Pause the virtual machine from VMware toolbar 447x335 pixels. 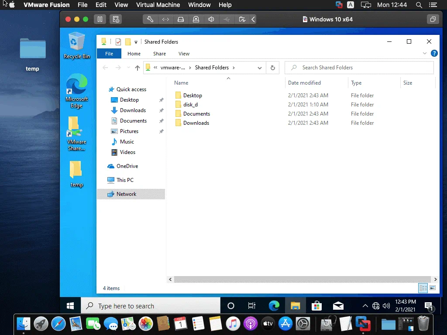tap(100, 19)
